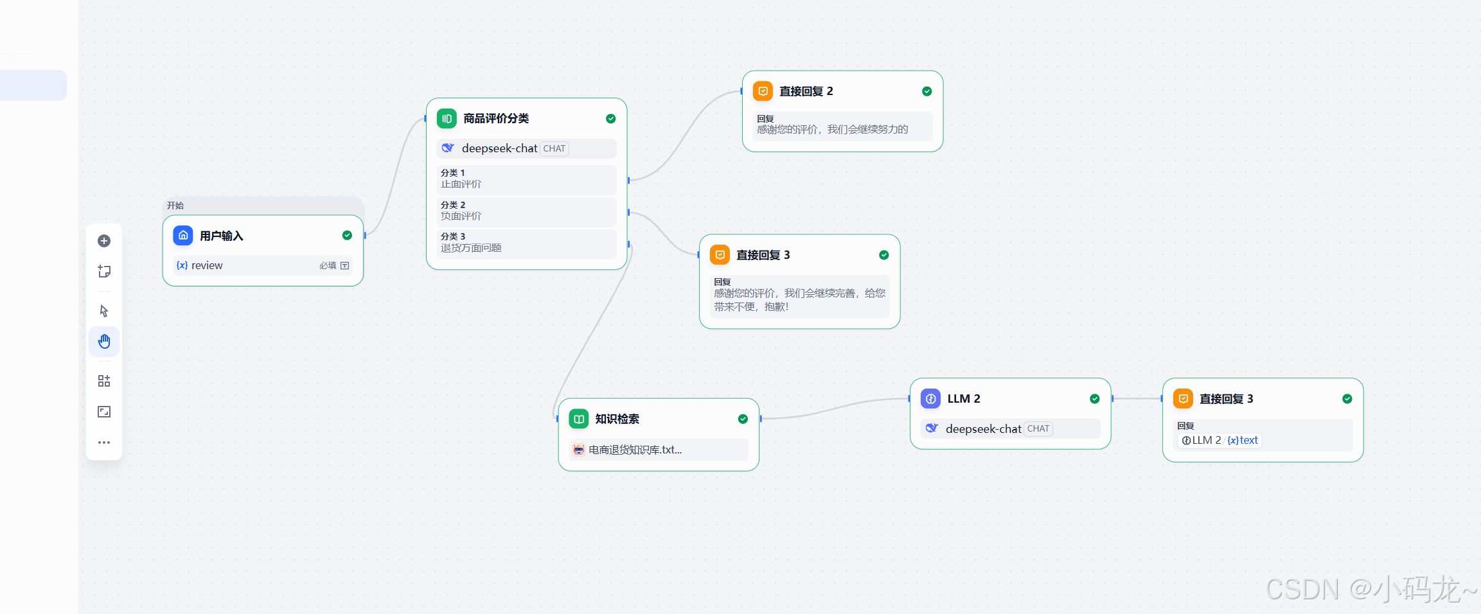Add a note with the sticky-note icon

tap(104, 271)
